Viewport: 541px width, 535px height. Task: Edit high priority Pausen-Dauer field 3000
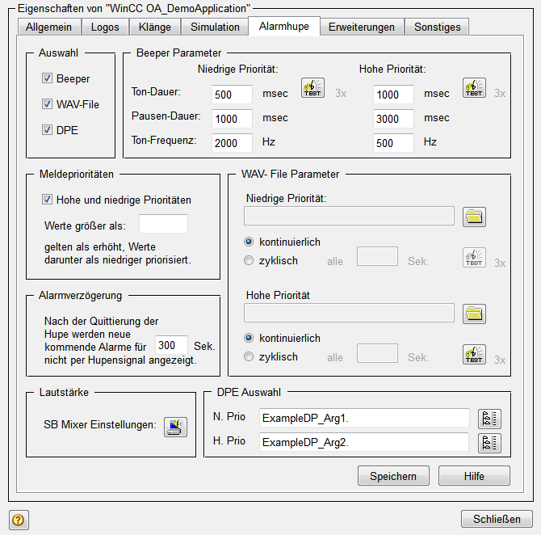(393, 119)
